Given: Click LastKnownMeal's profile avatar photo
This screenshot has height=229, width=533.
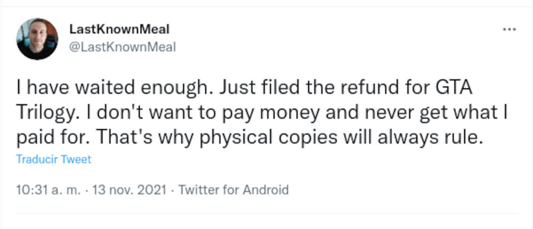Looking at the screenshot, I should tap(37, 38).
